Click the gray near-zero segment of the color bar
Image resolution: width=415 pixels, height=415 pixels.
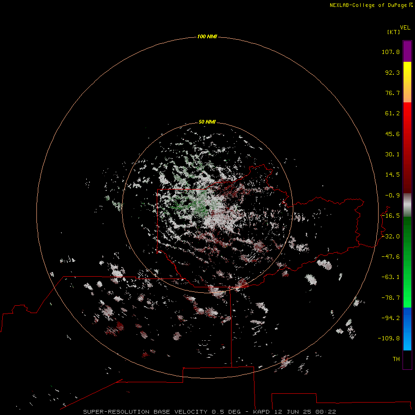[x=407, y=205]
